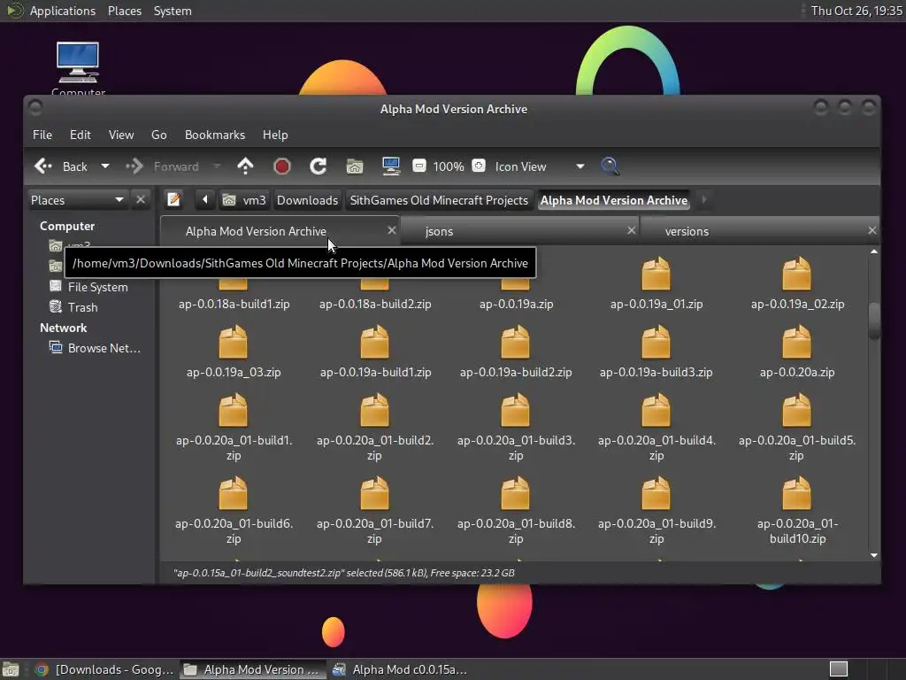
Task: Open the Help menu
Action: [x=275, y=135]
